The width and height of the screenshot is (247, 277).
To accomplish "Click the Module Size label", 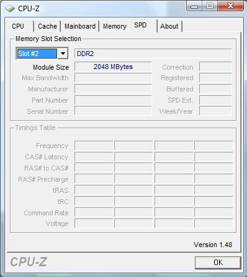I will (51, 67).
